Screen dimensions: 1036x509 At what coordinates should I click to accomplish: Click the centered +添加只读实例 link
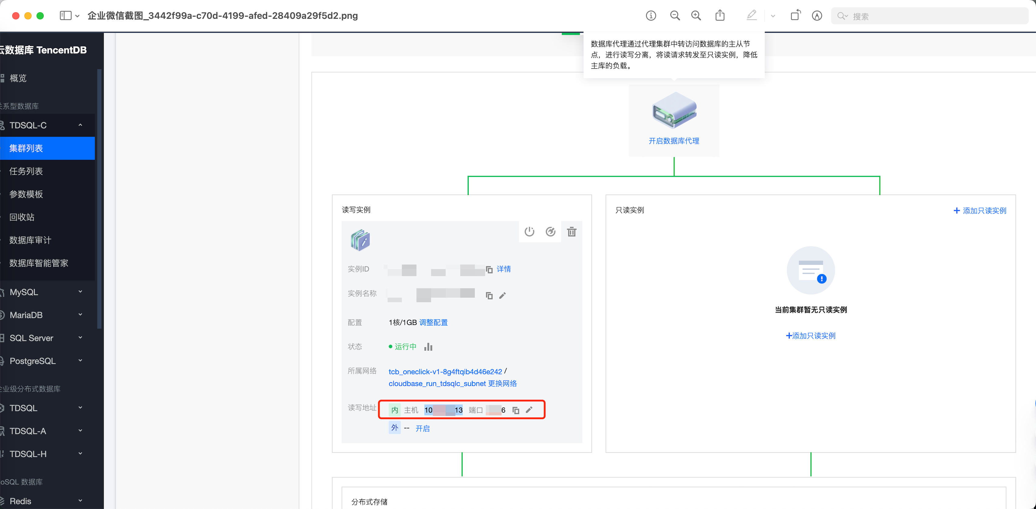click(811, 336)
